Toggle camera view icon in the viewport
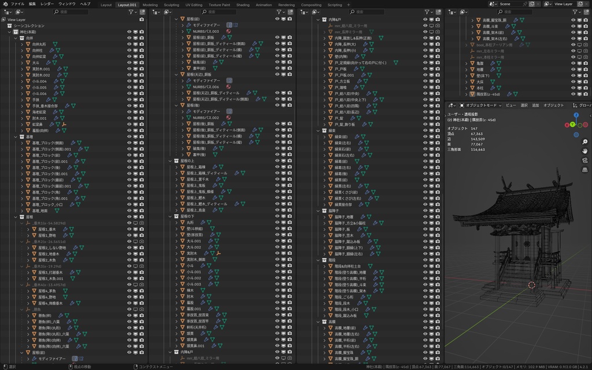 (x=585, y=161)
